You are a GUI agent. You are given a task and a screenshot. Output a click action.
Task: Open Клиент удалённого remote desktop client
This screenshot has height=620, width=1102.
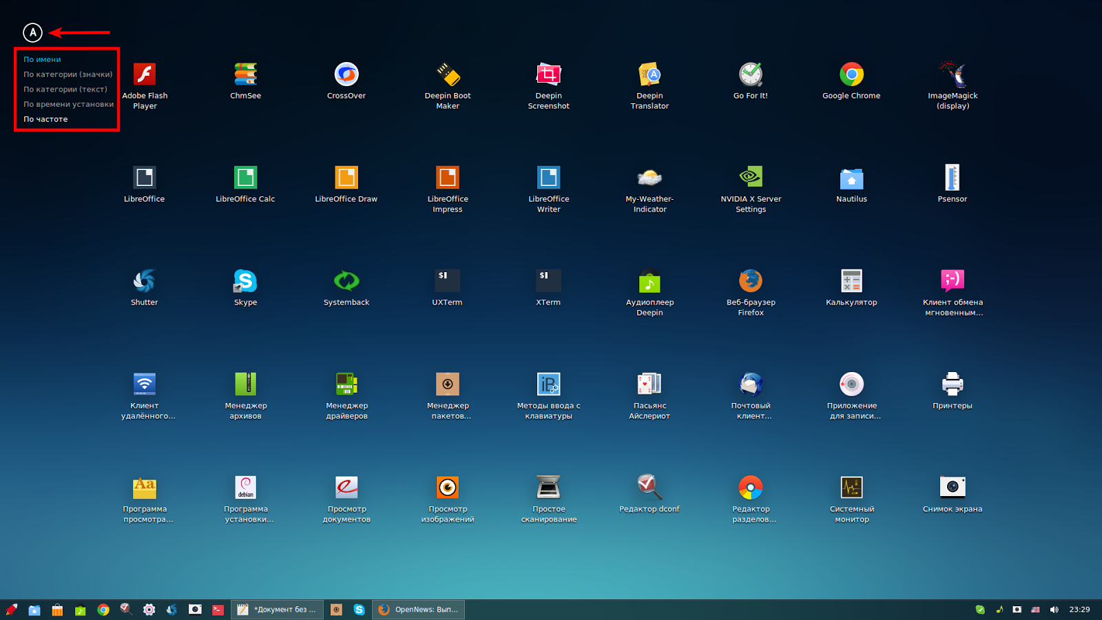(145, 384)
